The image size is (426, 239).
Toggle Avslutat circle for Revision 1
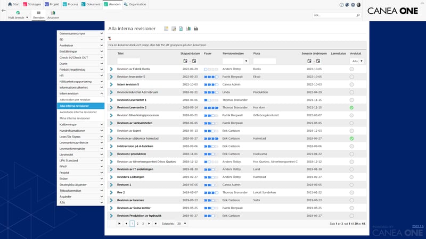pyautogui.click(x=351, y=185)
